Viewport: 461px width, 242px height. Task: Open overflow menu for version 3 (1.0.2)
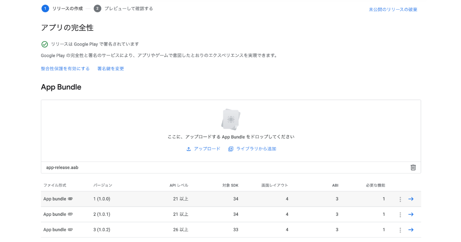(400, 230)
